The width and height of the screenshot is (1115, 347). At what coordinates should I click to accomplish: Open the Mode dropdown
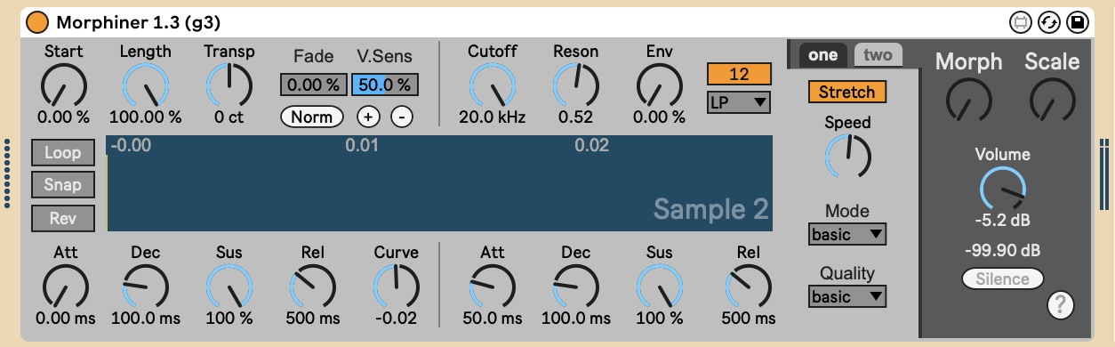click(x=847, y=235)
